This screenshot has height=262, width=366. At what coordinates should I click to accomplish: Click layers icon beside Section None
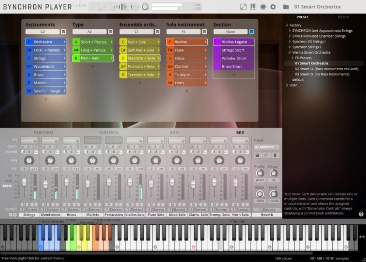(x=251, y=32)
